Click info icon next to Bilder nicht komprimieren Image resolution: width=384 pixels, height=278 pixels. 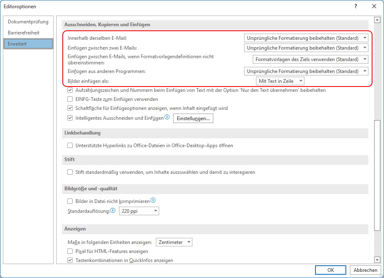pos(153,200)
